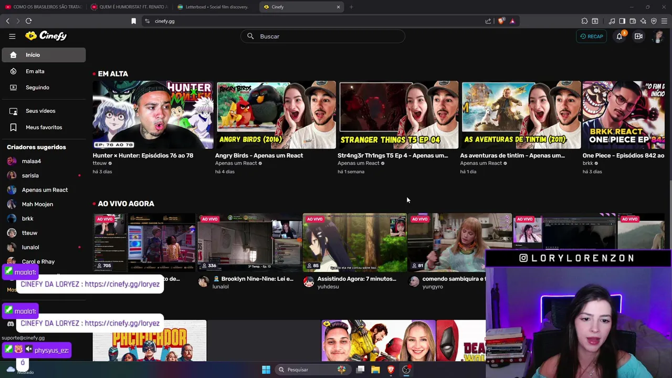
Task: Open live stream with 336 viewers
Action: (x=249, y=243)
